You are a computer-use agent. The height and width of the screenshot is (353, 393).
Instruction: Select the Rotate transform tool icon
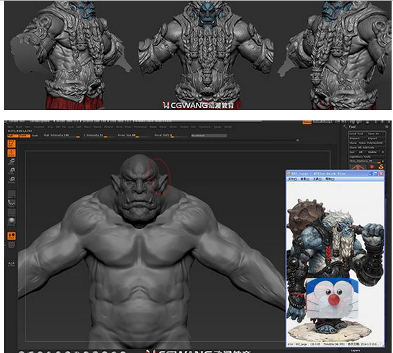point(11,180)
